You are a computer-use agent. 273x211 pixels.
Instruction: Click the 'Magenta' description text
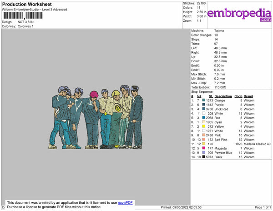(x=220, y=148)
